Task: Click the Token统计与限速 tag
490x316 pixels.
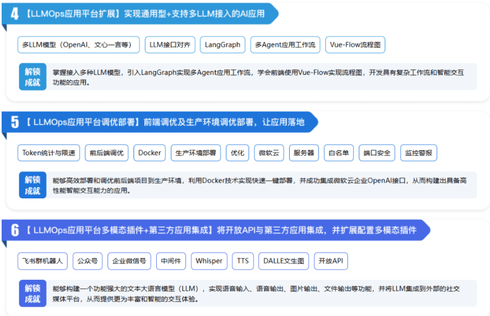Action: click(x=49, y=153)
